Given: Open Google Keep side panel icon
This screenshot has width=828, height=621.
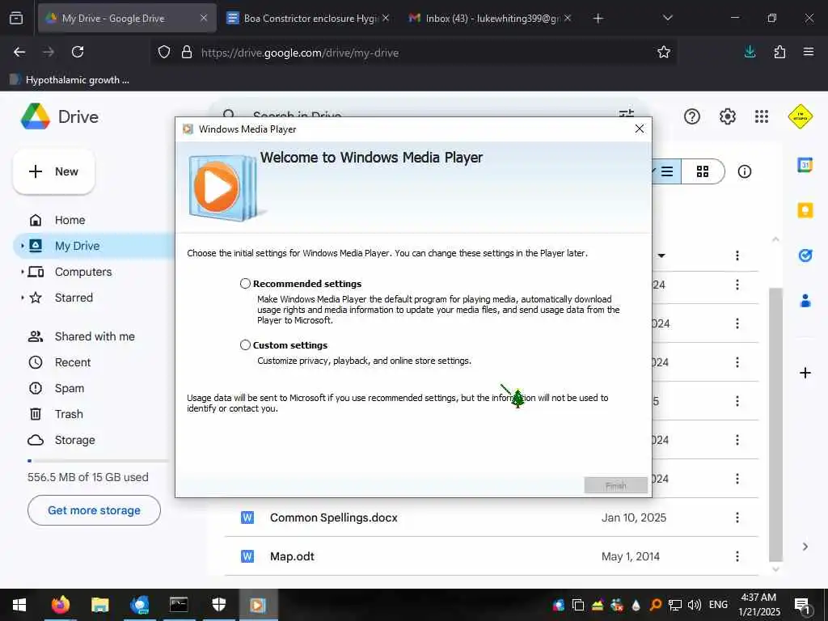Looking at the screenshot, I should (x=805, y=211).
